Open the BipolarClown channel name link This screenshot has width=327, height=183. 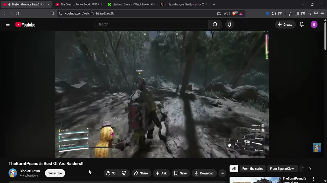coord(30,171)
